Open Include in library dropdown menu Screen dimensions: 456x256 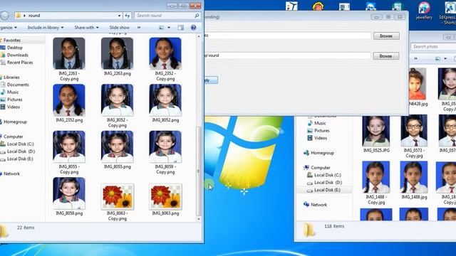(x=46, y=28)
